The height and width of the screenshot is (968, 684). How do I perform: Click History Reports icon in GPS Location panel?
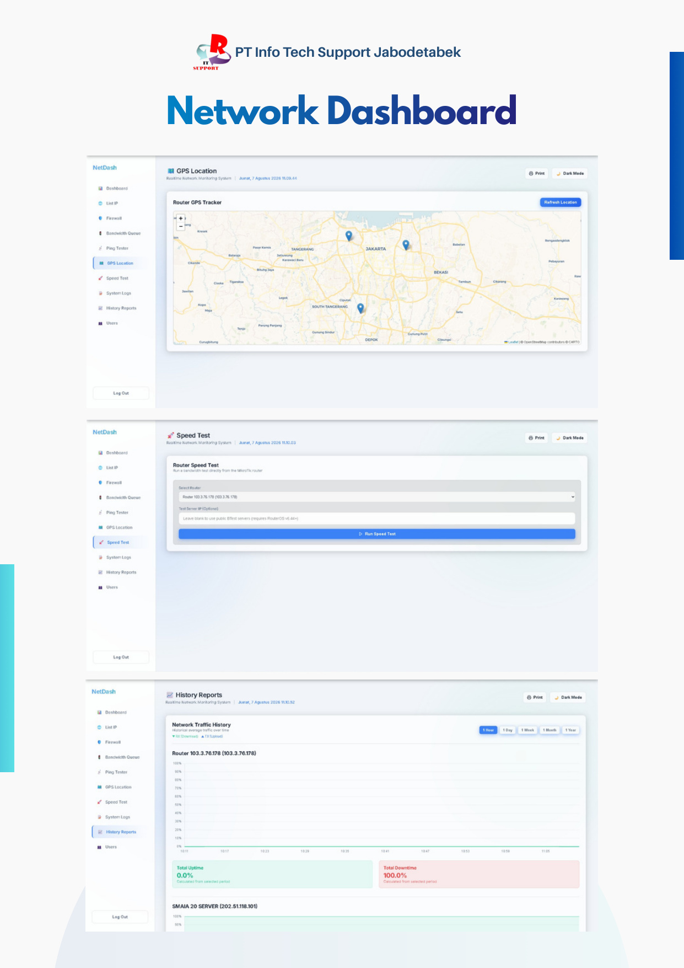click(100, 308)
